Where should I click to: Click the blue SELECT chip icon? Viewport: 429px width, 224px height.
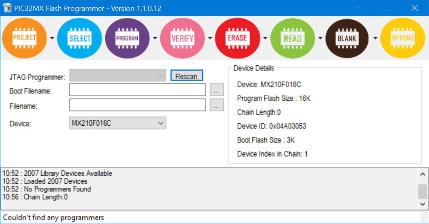pyautogui.click(x=80, y=38)
